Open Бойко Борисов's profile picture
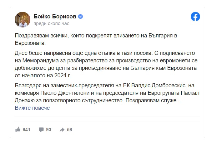 coord(22,20)
